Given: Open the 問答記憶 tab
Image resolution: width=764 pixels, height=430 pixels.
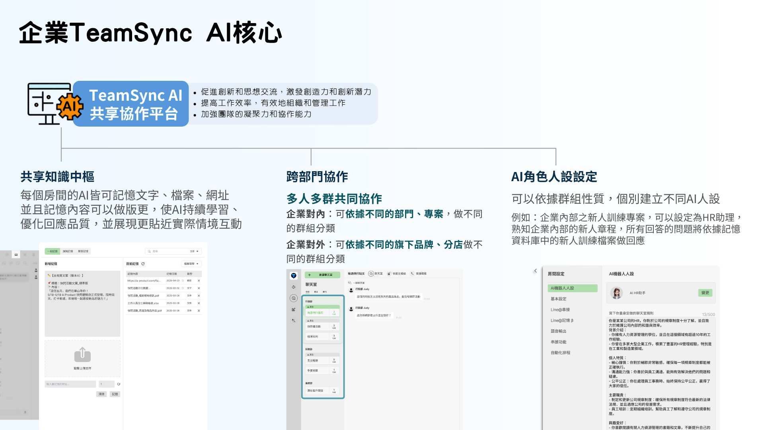Looking at the screenshot, I should 83,251.
